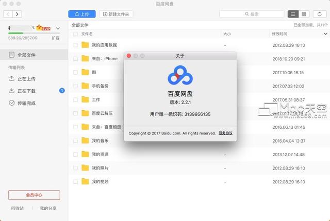Select the 我的视频 file name
The height and width of the screenshot is (221, 330).
[100, 182]
